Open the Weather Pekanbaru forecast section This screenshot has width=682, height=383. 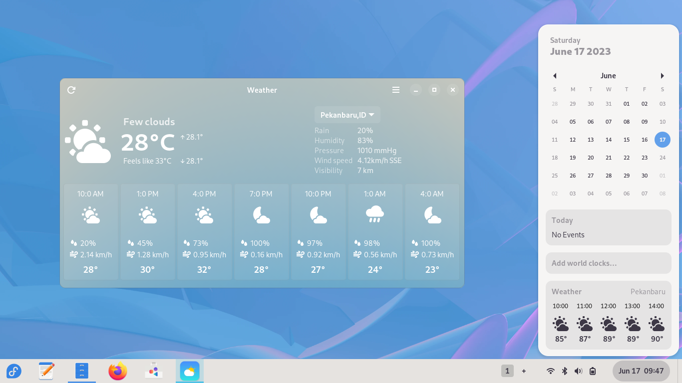[609, 316]
